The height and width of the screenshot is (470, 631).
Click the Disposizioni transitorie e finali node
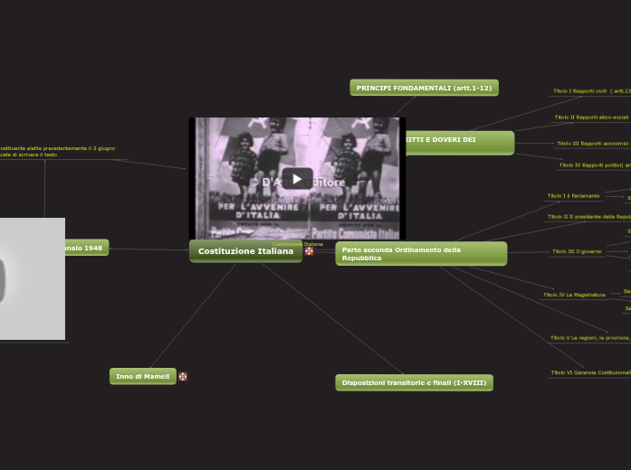coord(414,382)
